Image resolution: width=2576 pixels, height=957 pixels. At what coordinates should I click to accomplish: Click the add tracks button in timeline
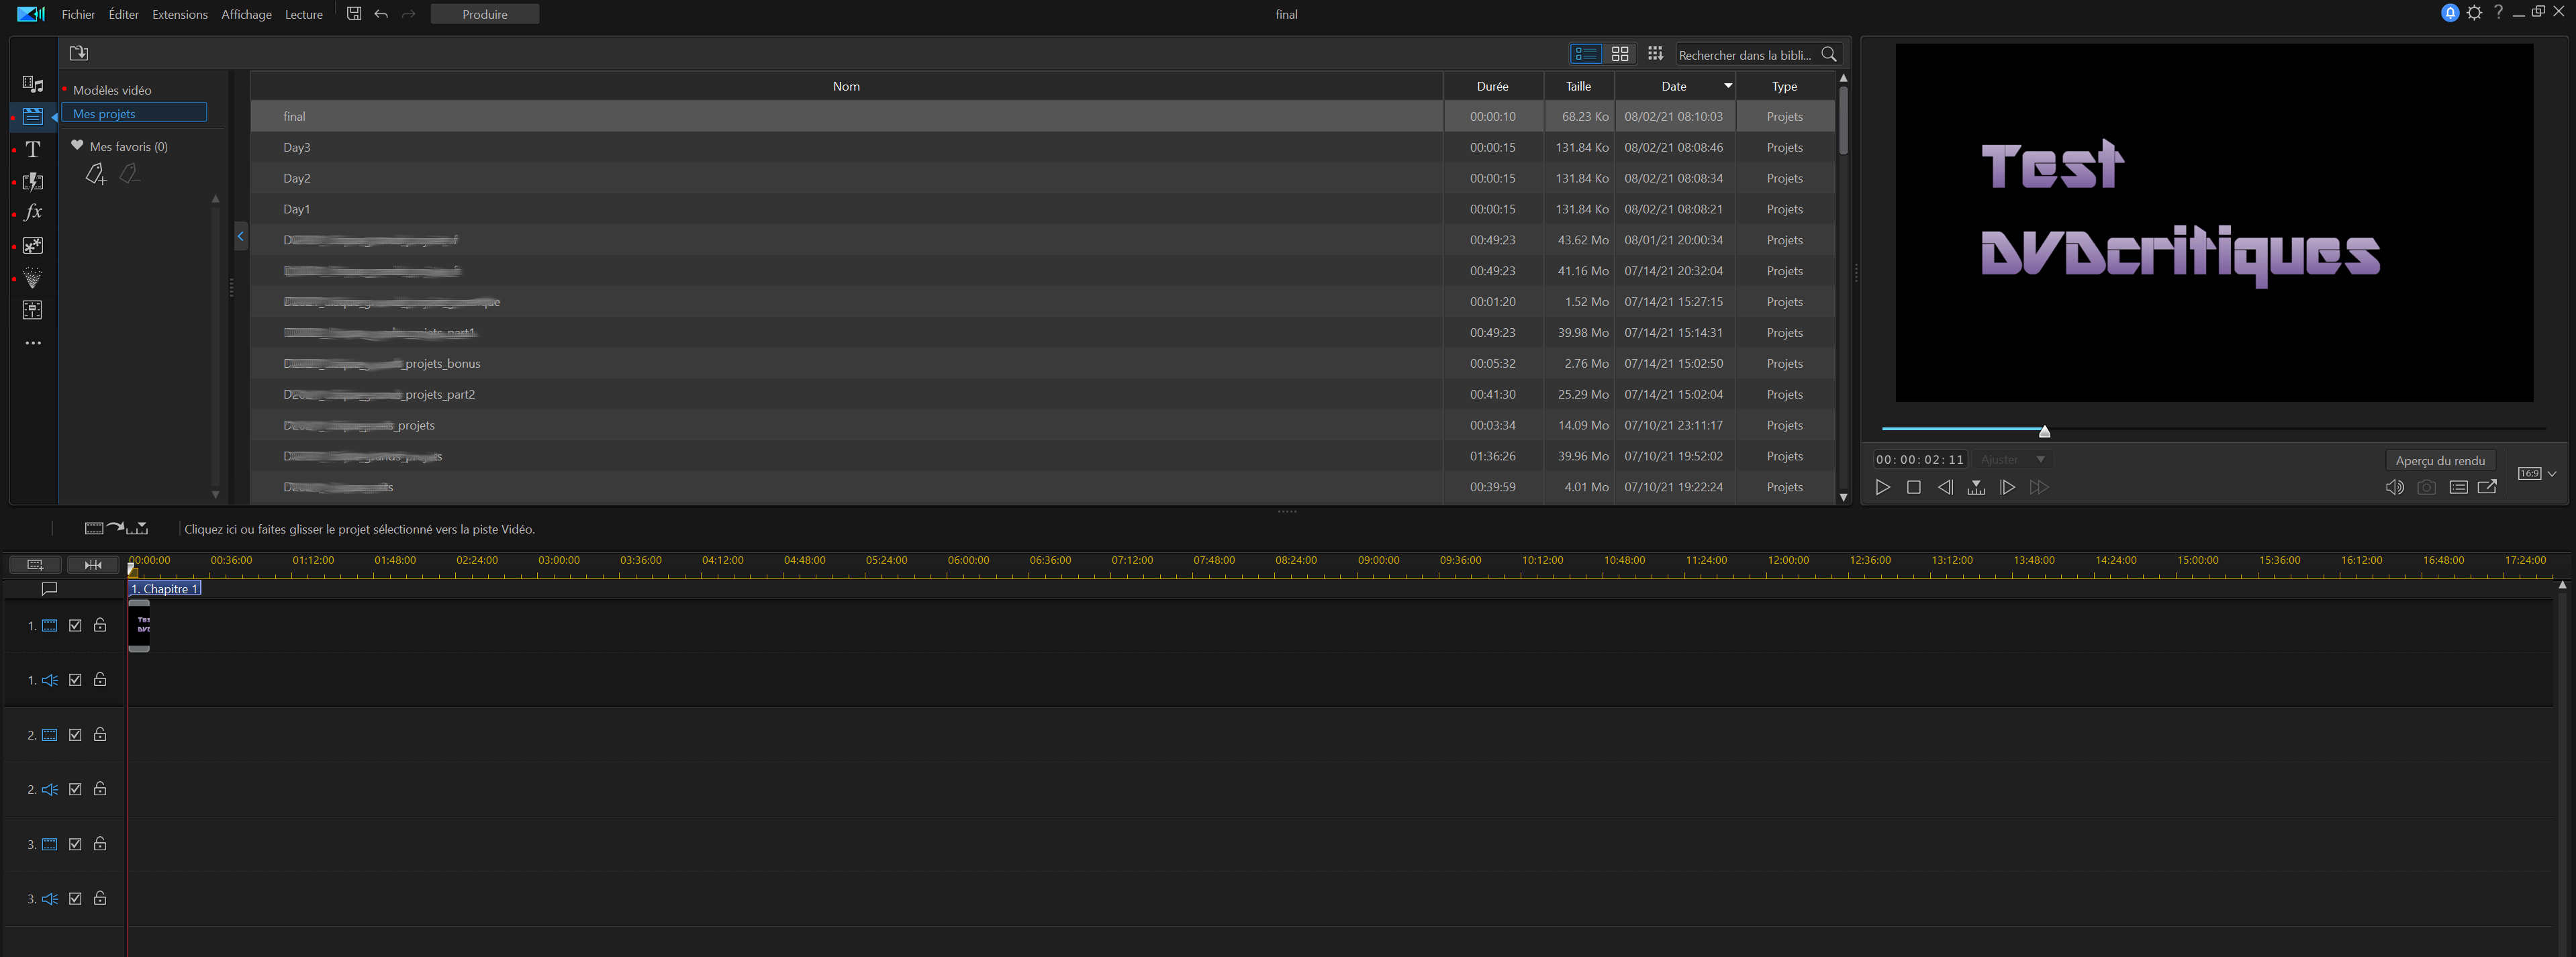35,565
